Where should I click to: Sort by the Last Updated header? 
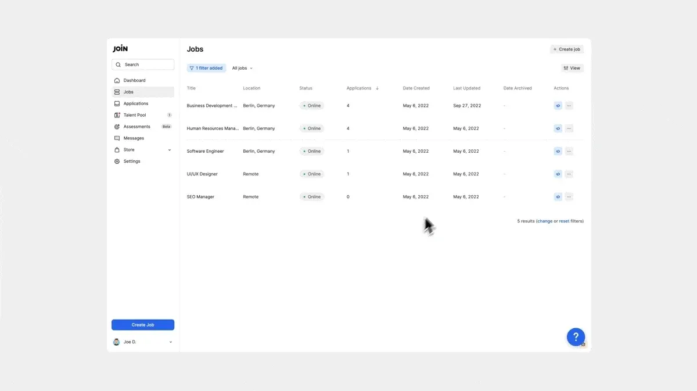tap(467, 88)
